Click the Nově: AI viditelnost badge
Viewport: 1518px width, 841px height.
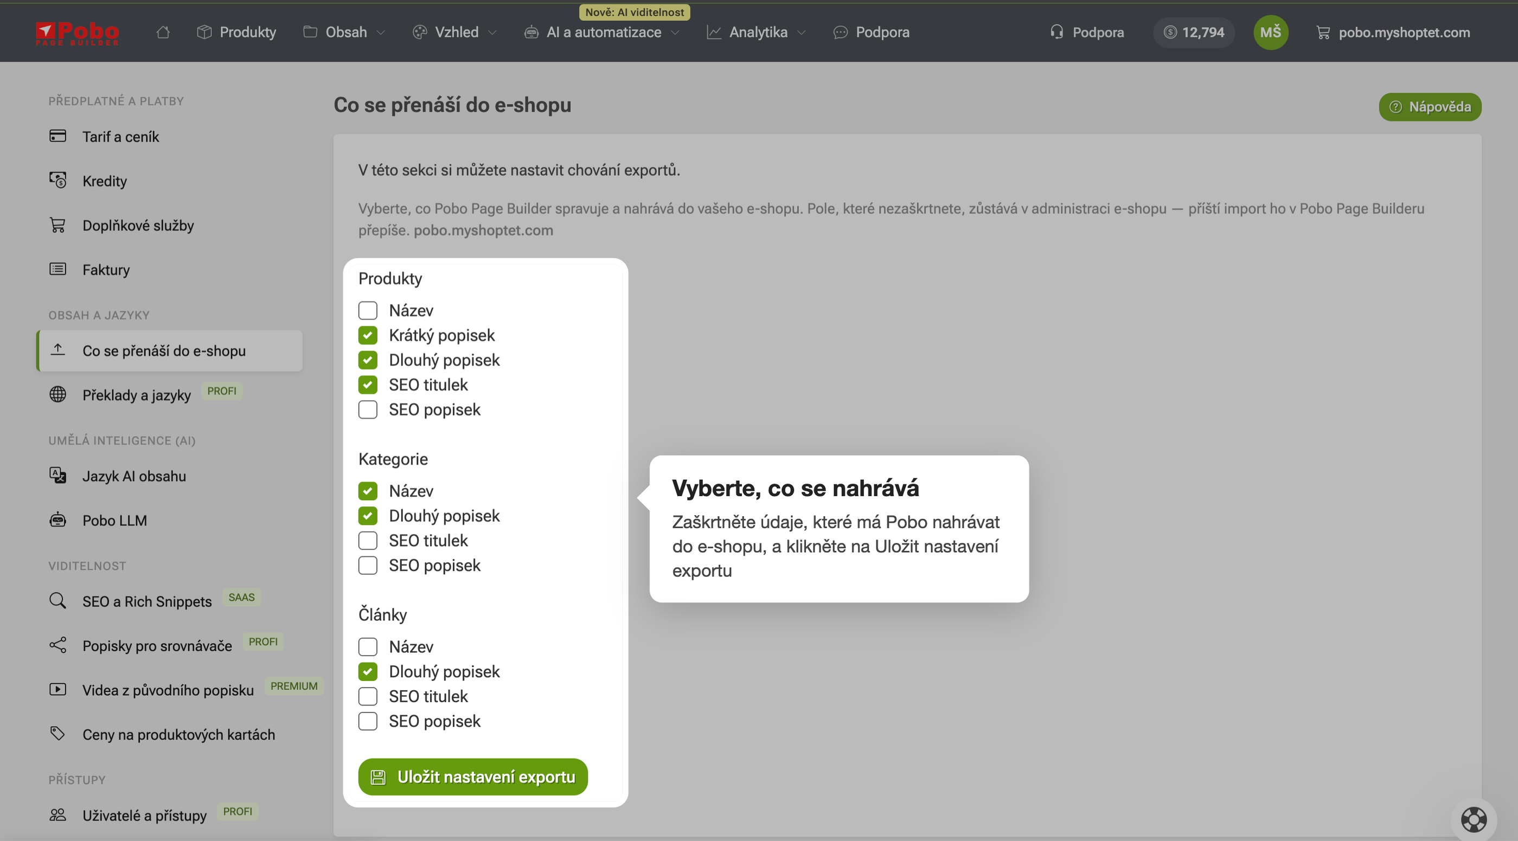(x=635, y=12)
